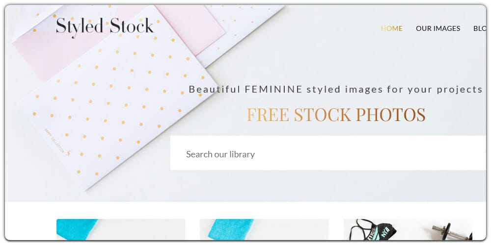This screenshot has width=491, height=245.
Task: Click the word Stock in the logo
Action: [x=132, y=25]
